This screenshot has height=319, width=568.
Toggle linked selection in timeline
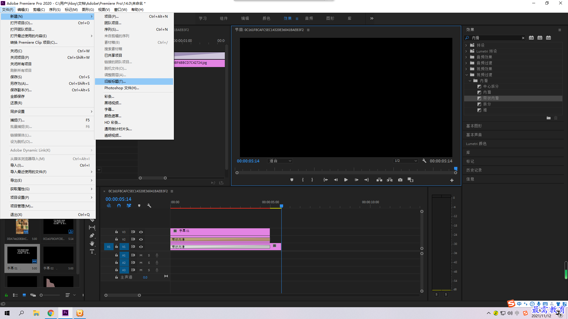[129, 206]
